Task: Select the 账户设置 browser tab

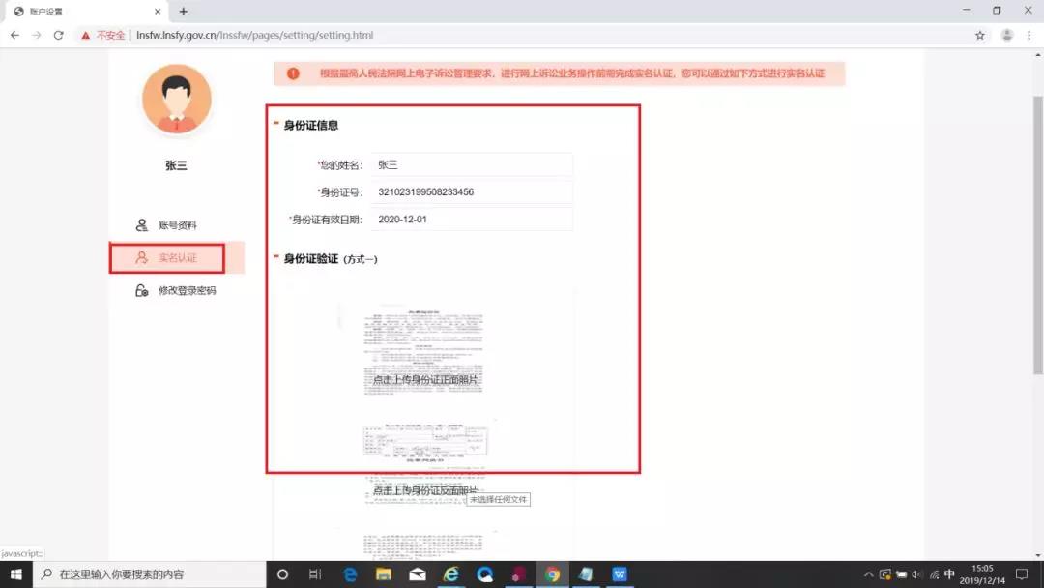Action: click(x=87, y=12)
